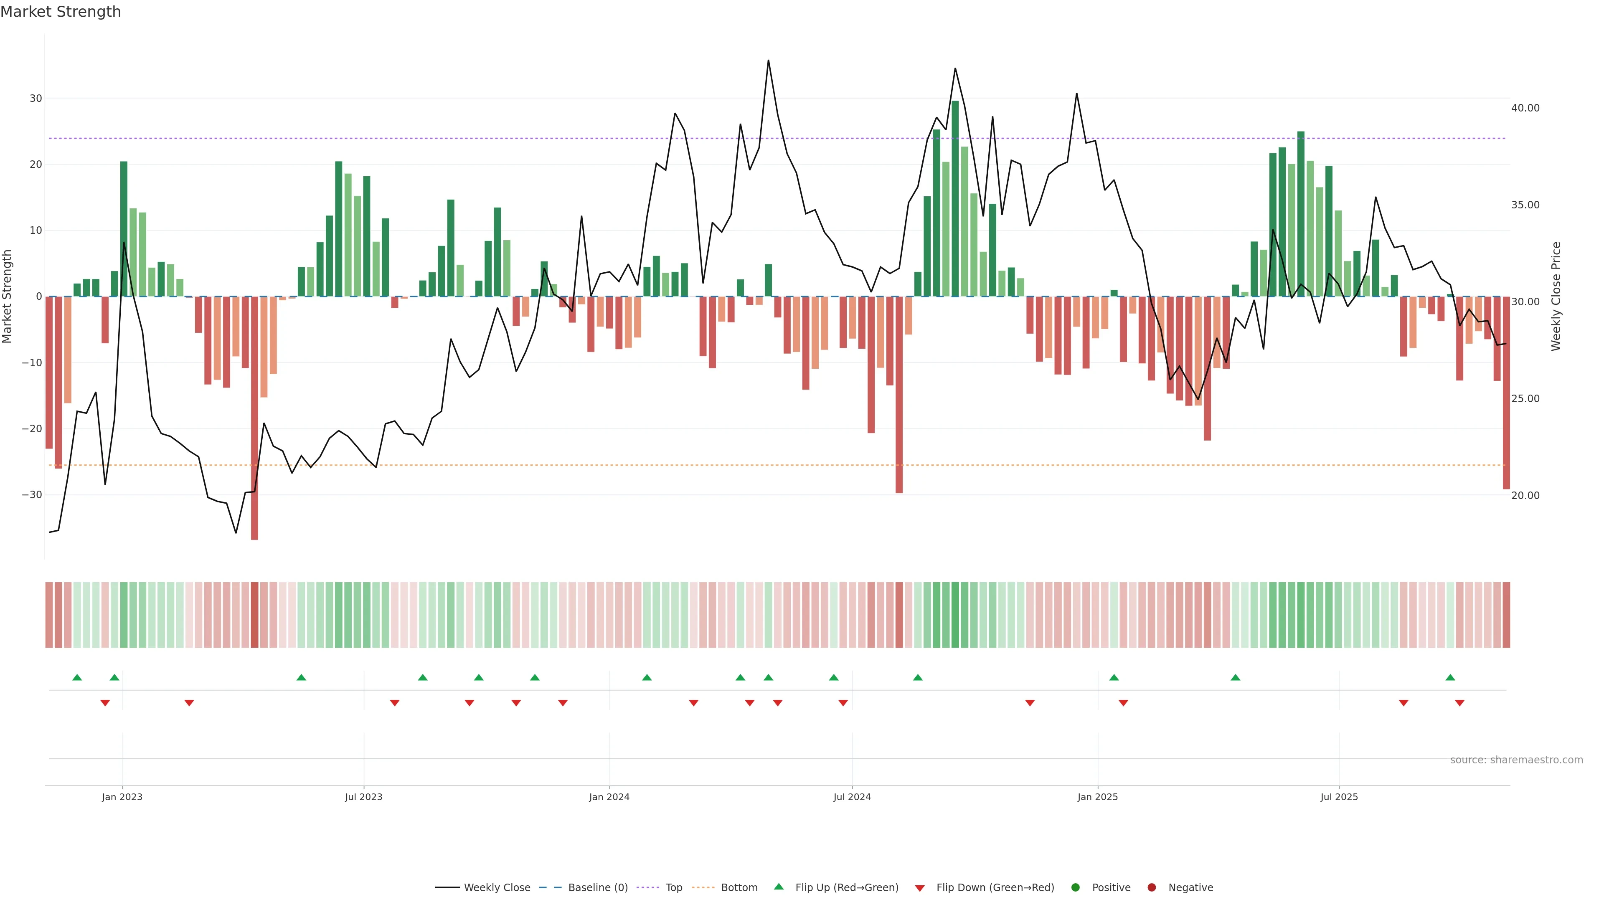Click the first red flip-down triangle marker
The image size is (1604, 902).
point(105,703)
